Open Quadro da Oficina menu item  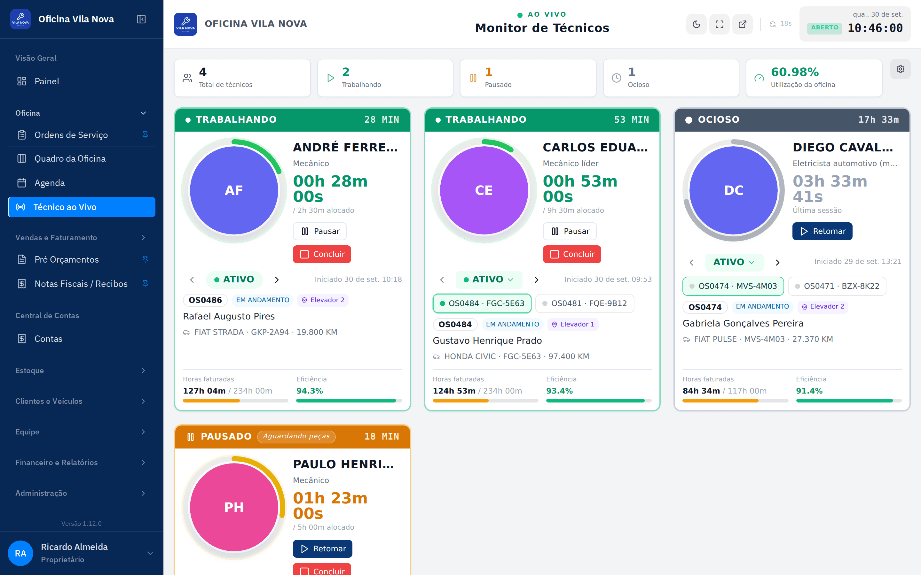[x=82, y=158]
